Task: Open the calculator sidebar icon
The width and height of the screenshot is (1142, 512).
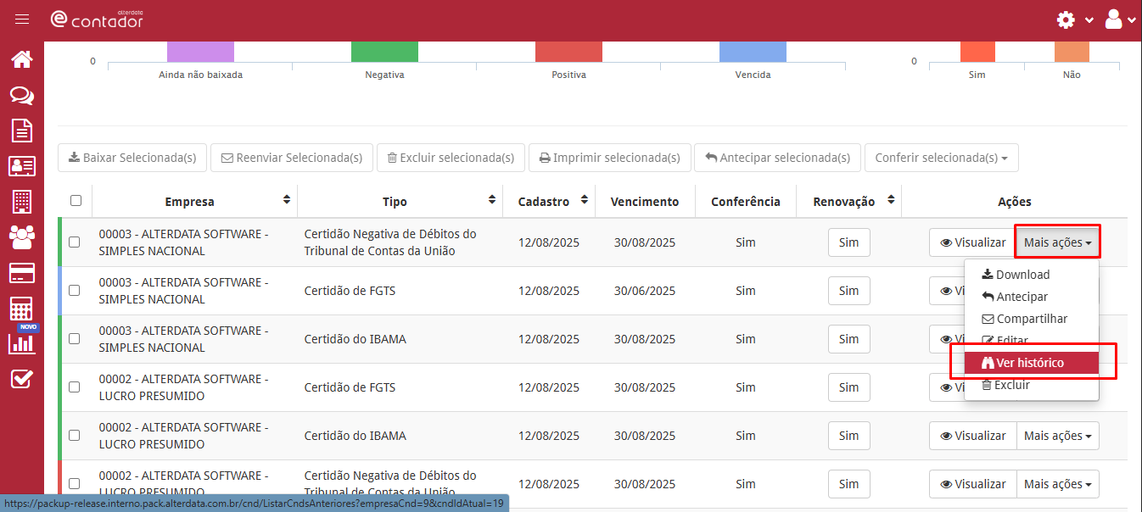Action: coord(22,309)
